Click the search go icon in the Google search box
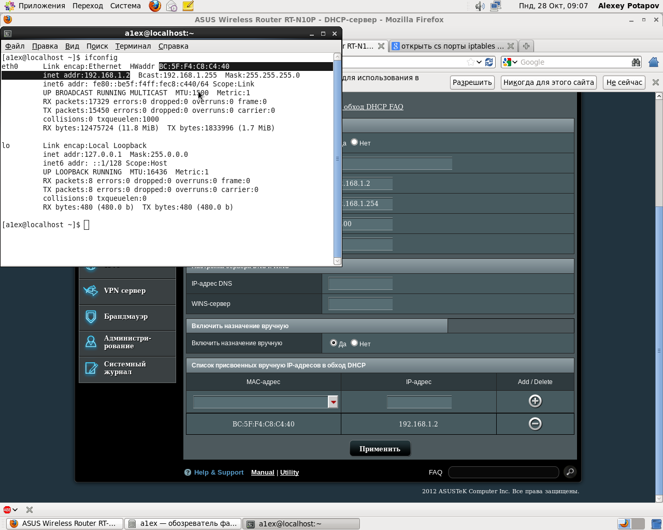Viewport: 663px width, 530px height. tap(636, 62)
